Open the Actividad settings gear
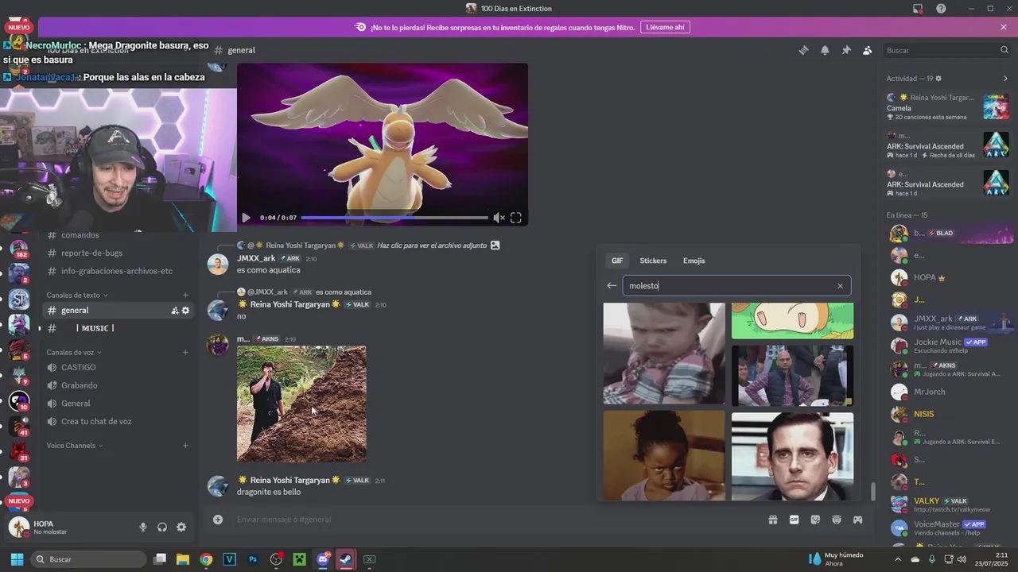This screenshot has height=572, width=1018. pyautogui.click(x=938, y=79)
